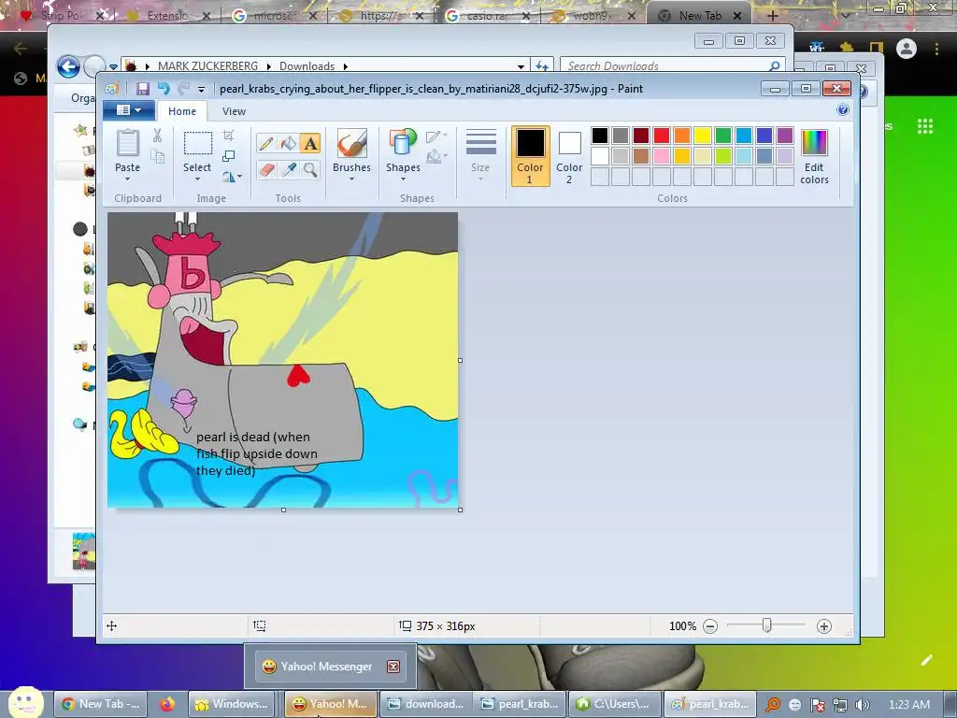
Task: Click the Brushes tool icon
Action: coord(351,143)
